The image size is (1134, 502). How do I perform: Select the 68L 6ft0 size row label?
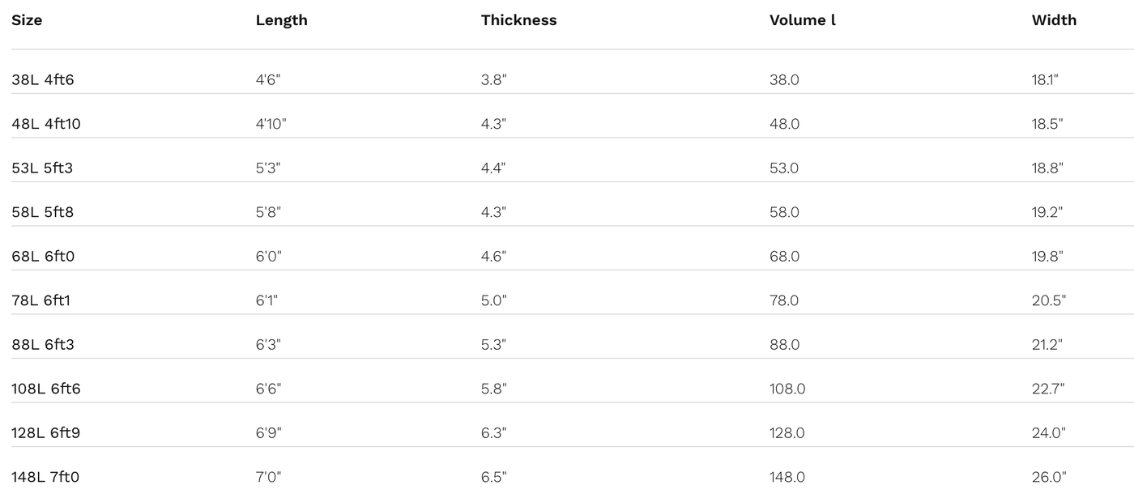pyautogui.click(x=43, y=257)
